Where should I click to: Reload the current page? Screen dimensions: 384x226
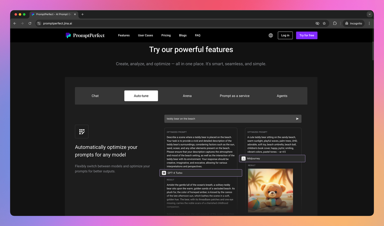point(30,23)
